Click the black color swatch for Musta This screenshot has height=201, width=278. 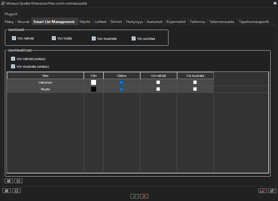coord(94,89)
